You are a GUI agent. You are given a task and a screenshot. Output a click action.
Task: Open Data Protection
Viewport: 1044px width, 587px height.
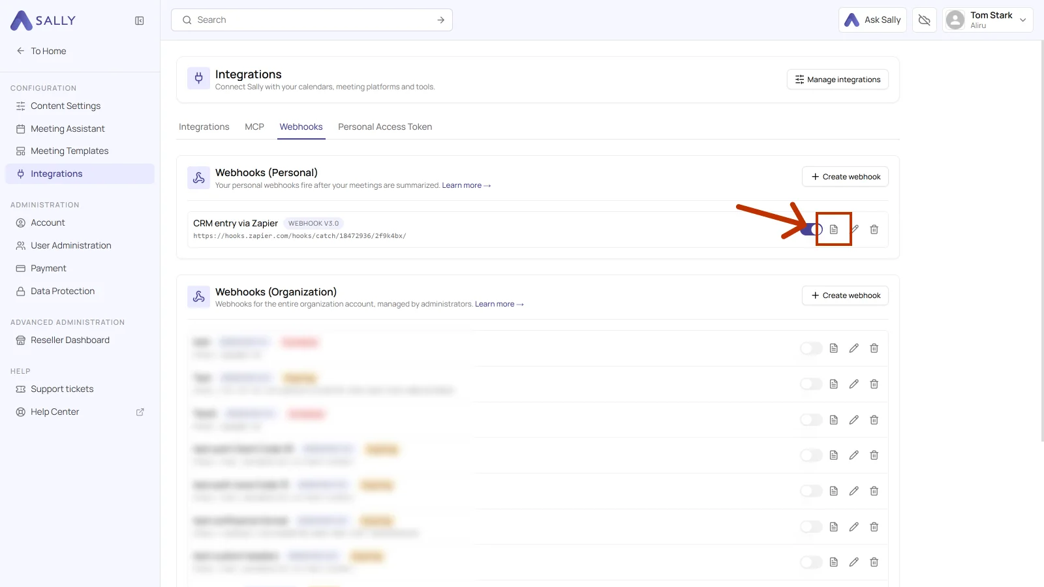click(x=80, y=292)
